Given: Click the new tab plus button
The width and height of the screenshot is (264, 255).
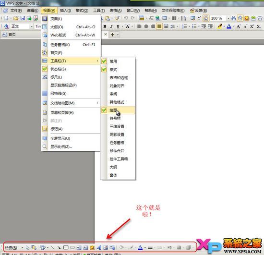Looking at the screenshot, I should click(113, 35).
